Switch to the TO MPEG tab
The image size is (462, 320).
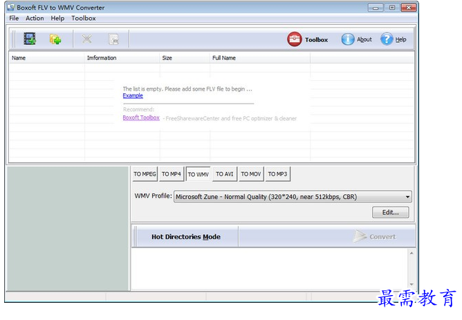[x=145, y=174]
